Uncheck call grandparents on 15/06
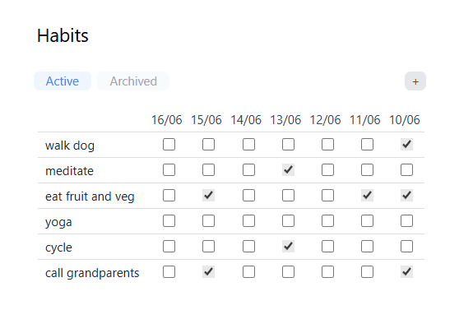 (x=208, y=272)
